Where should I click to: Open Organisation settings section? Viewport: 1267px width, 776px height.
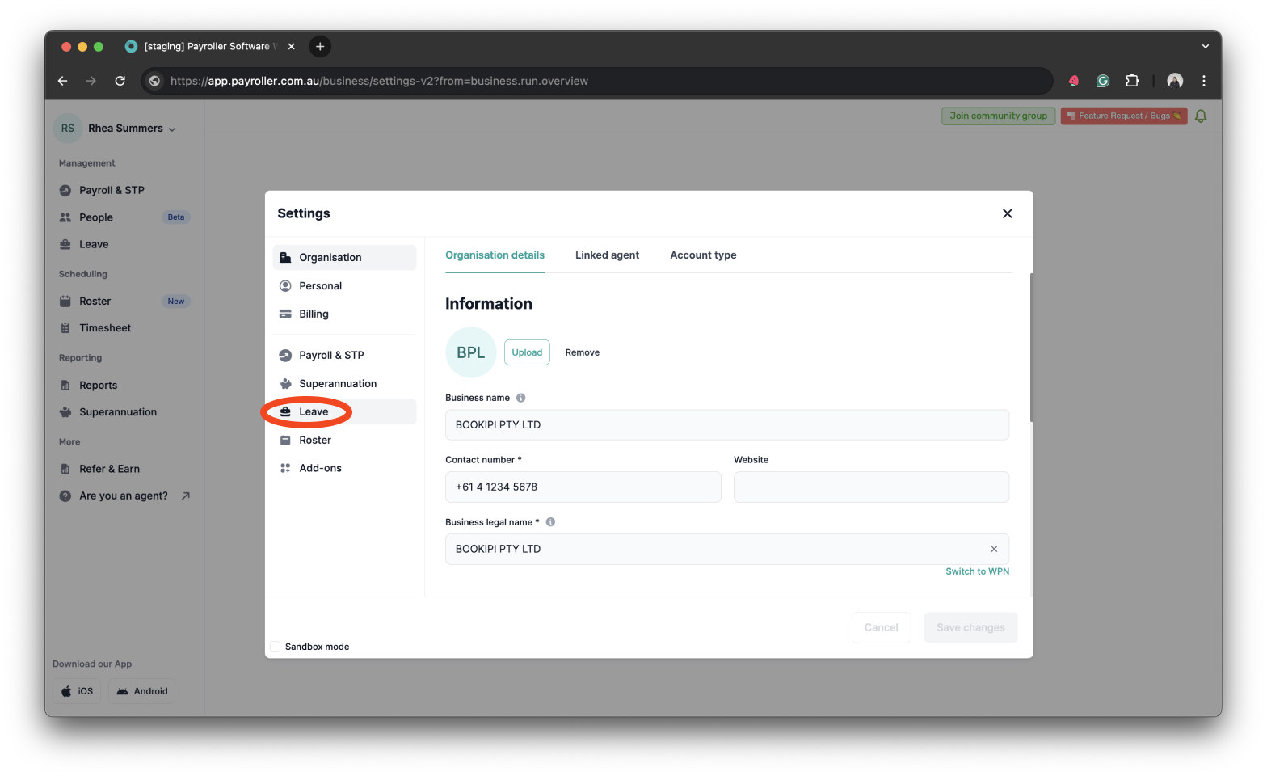[x=344, y=257]
